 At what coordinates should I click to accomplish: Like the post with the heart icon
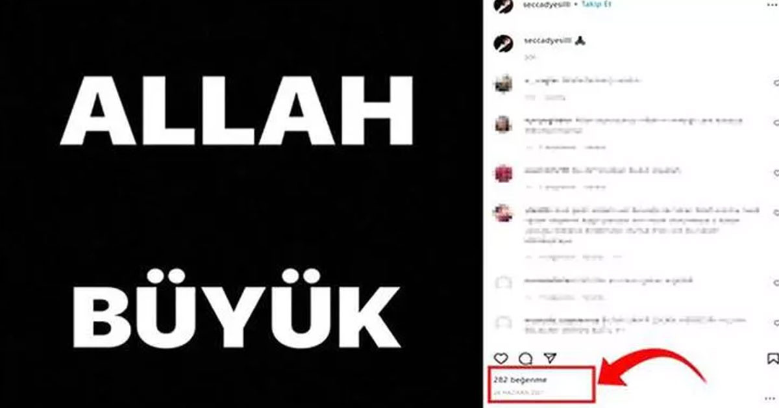point(501,359)
